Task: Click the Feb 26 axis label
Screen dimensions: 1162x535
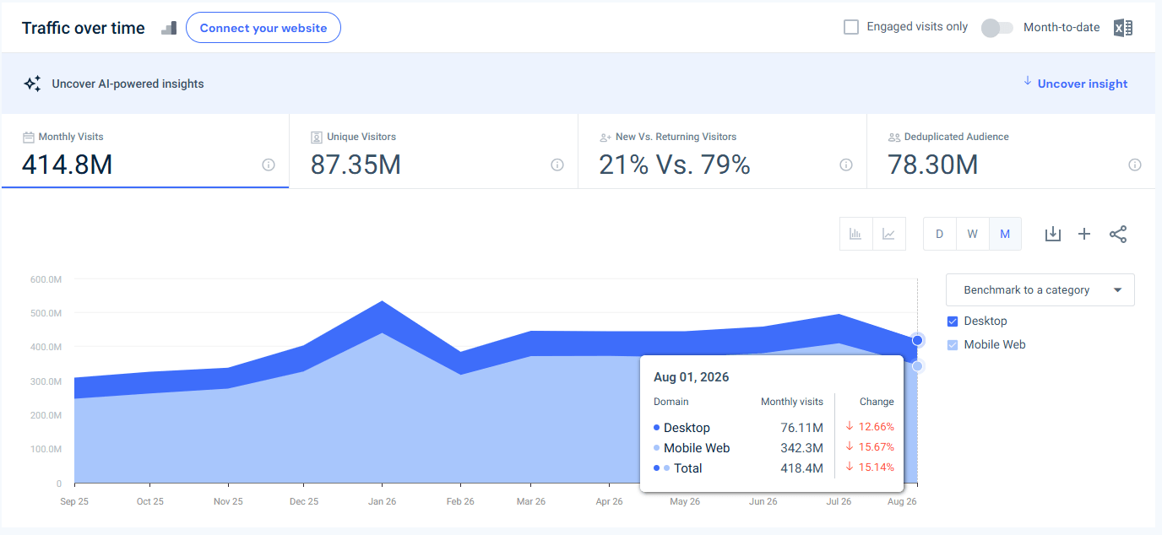Action: pyautogui.click(x=460, y=501)
